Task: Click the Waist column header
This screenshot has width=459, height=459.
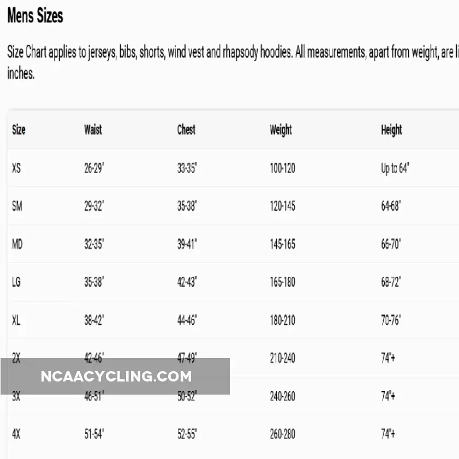Action: pos(93,130)
